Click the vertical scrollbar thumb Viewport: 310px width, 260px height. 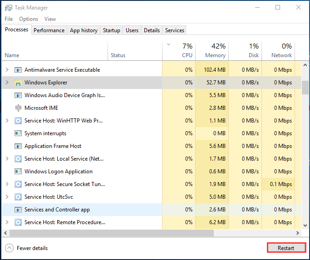pos(305,88)
